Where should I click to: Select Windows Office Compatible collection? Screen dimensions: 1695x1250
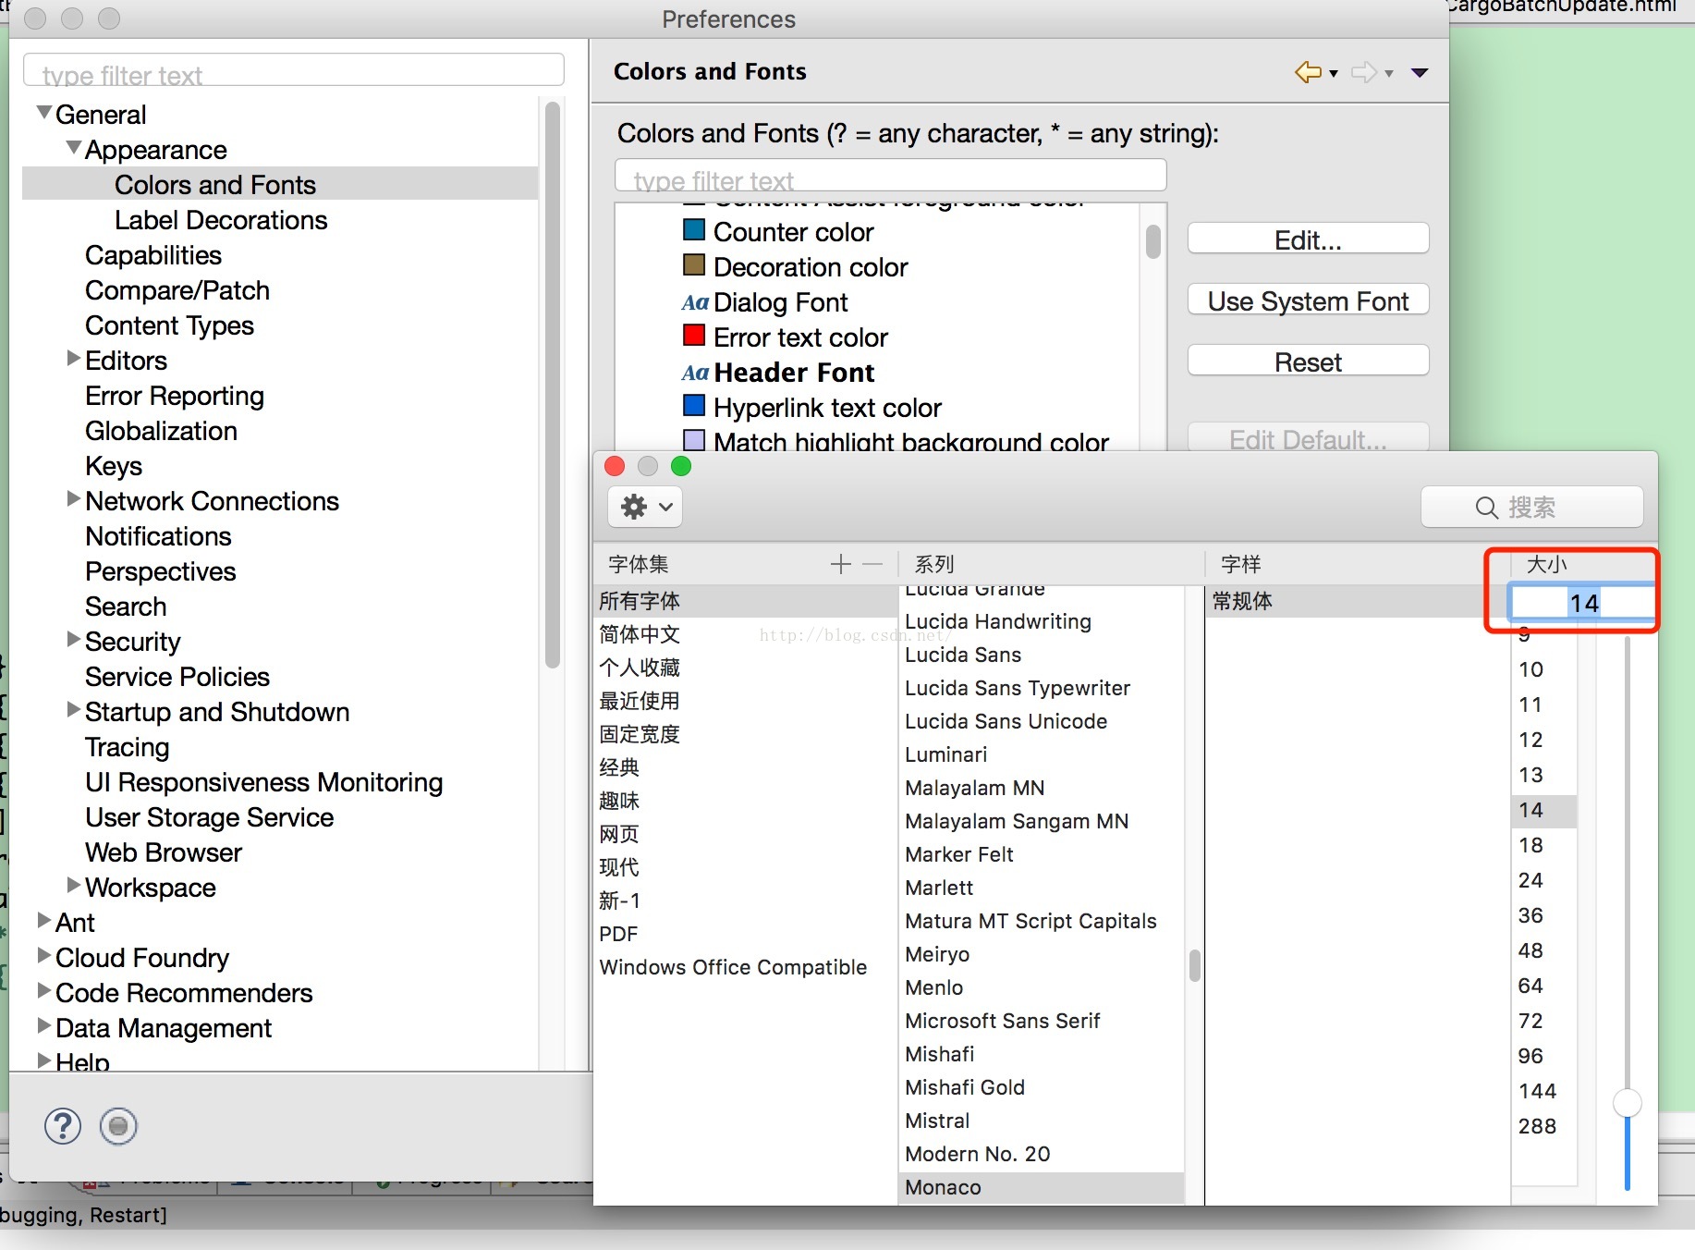tap(733, 967)
